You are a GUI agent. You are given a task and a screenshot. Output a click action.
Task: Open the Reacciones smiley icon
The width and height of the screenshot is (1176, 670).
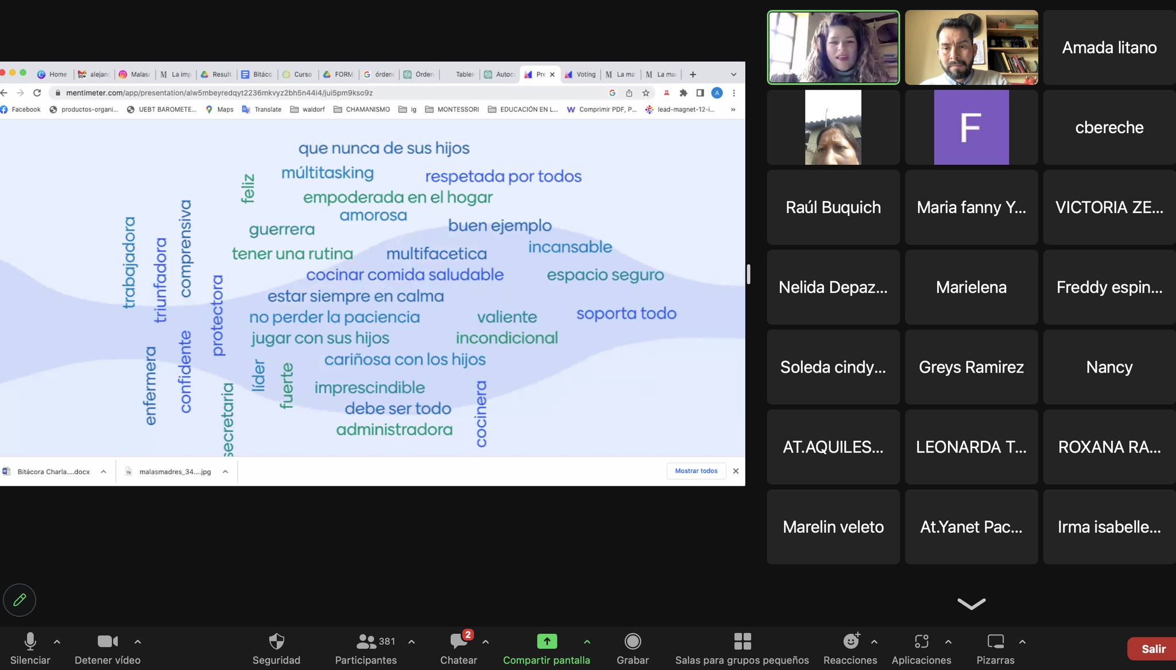click(850, 641)
